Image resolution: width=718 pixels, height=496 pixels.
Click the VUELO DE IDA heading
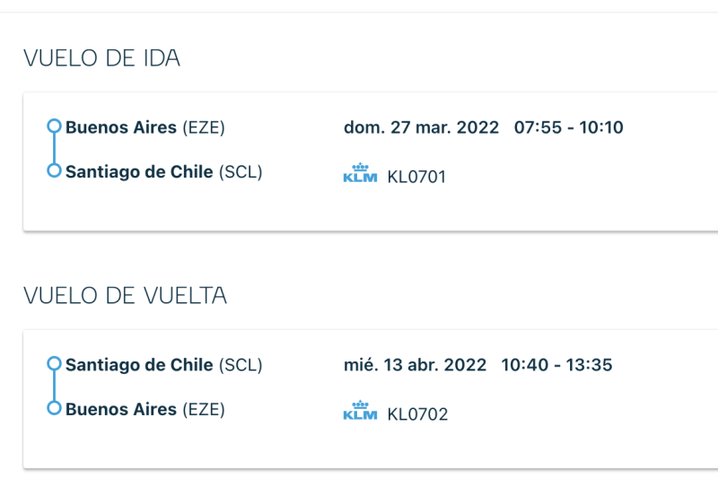click(101, 58)
